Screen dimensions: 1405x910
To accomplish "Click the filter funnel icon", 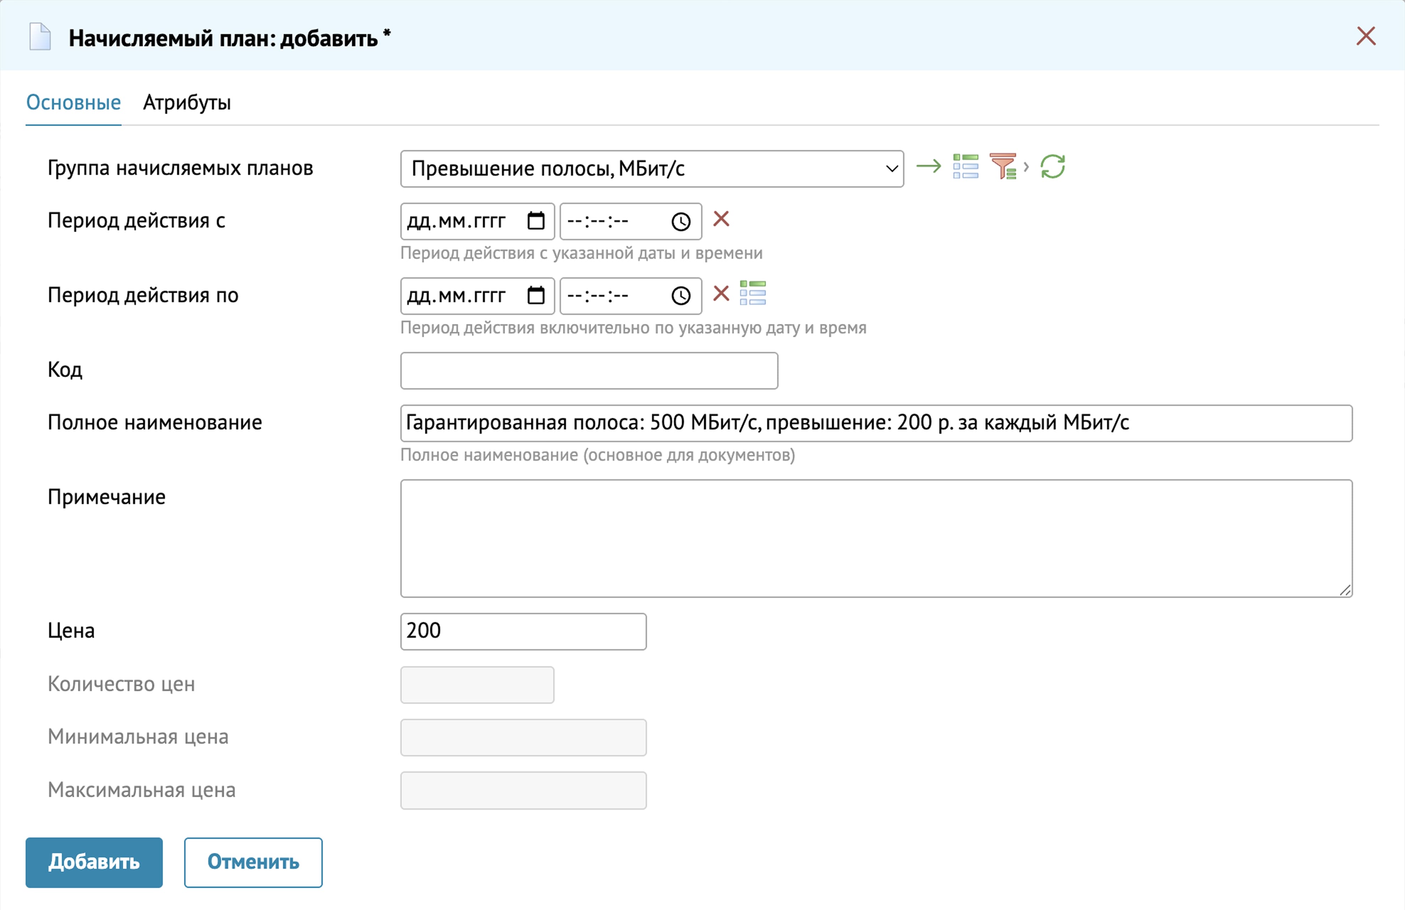I will (1003, 167).
